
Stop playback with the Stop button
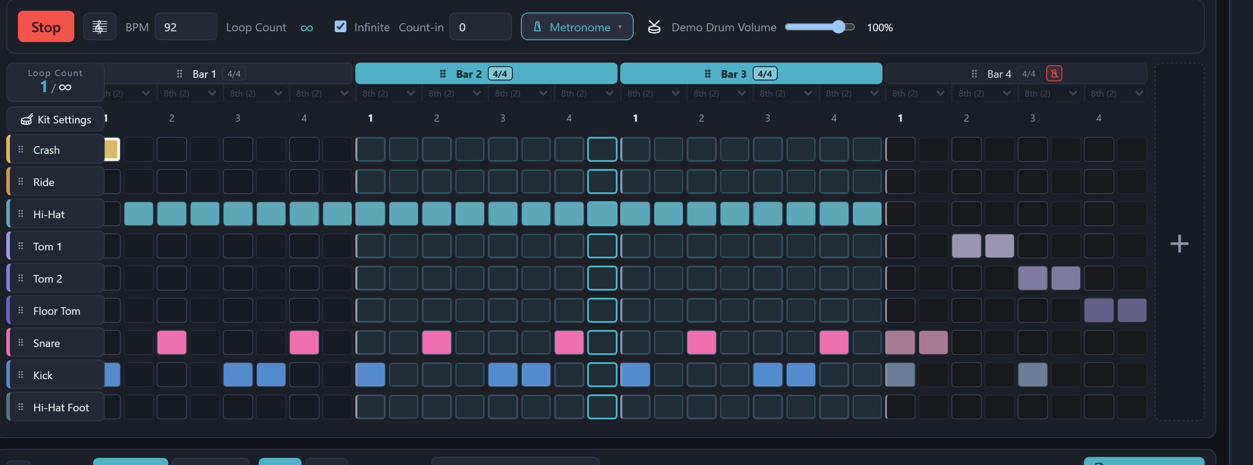pos(46,27)
